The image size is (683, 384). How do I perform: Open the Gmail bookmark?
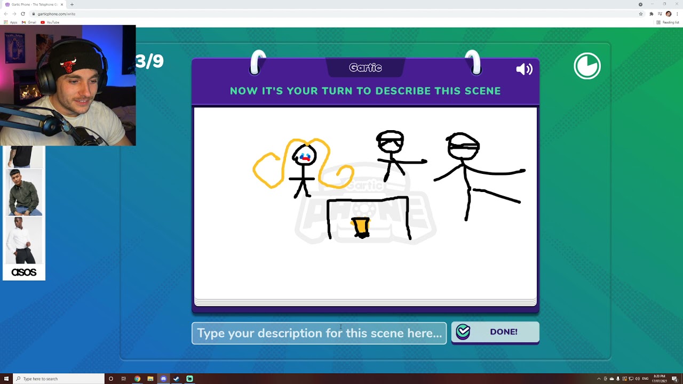tap(29, 22)
